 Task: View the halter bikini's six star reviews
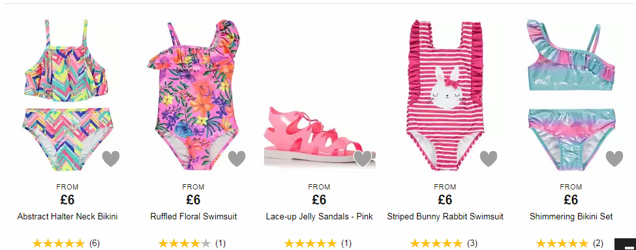(66, 243)
